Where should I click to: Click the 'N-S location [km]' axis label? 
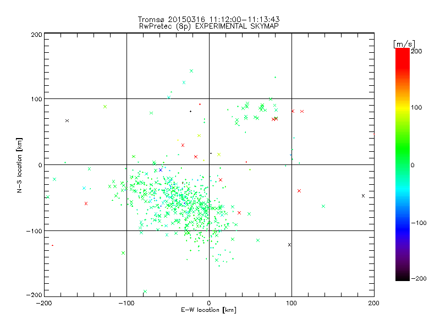[19, 165]
